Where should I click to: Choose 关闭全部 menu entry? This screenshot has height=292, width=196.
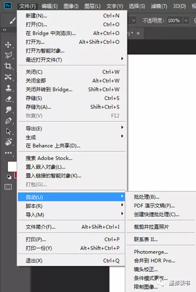(72, 80)
